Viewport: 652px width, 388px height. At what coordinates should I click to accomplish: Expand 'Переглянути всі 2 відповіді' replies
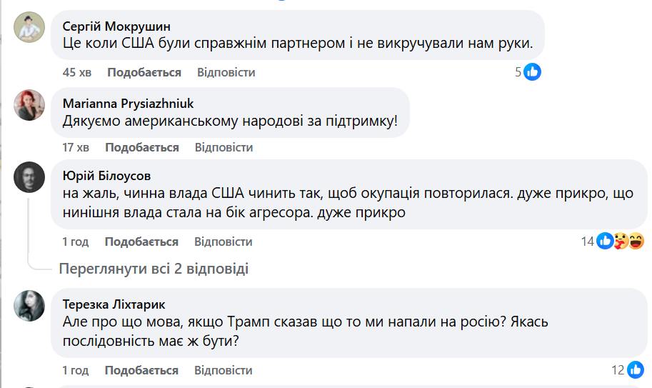[154, 269]
